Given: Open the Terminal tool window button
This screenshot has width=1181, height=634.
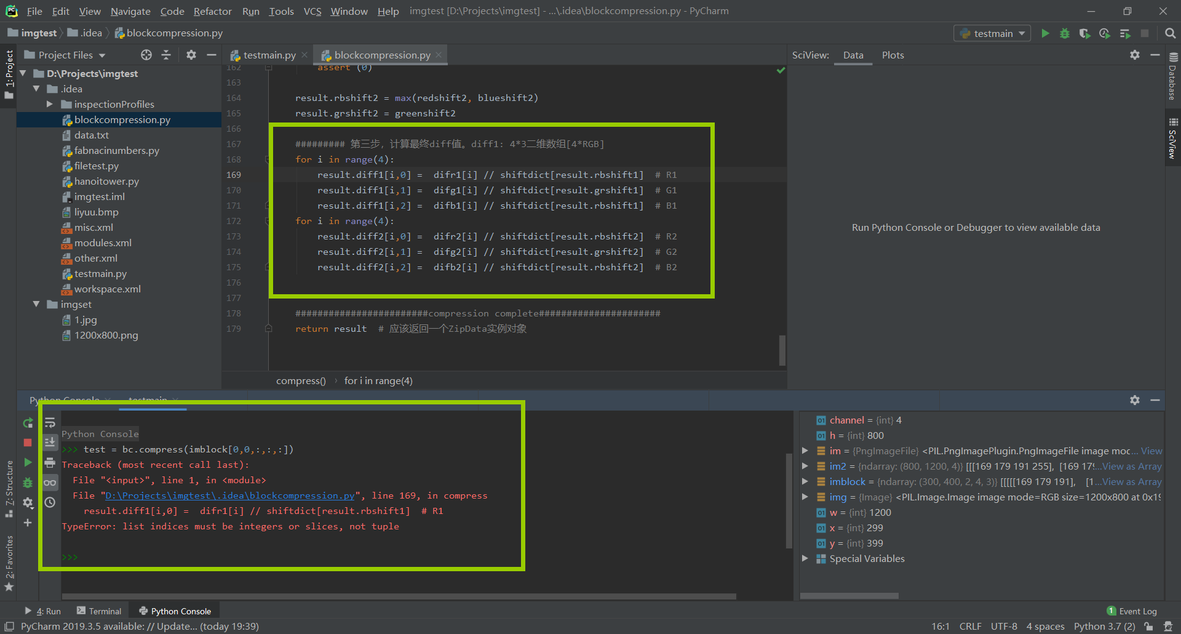Looking at the screenshot, I should tap(99, 611).
